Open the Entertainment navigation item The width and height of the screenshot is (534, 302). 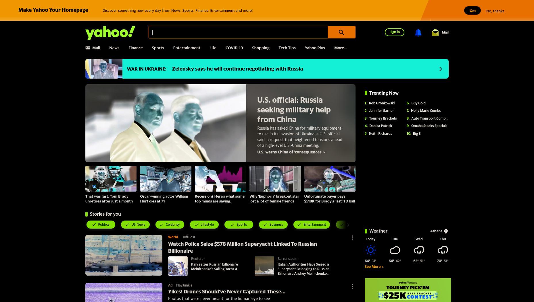(x=187, y=48)
